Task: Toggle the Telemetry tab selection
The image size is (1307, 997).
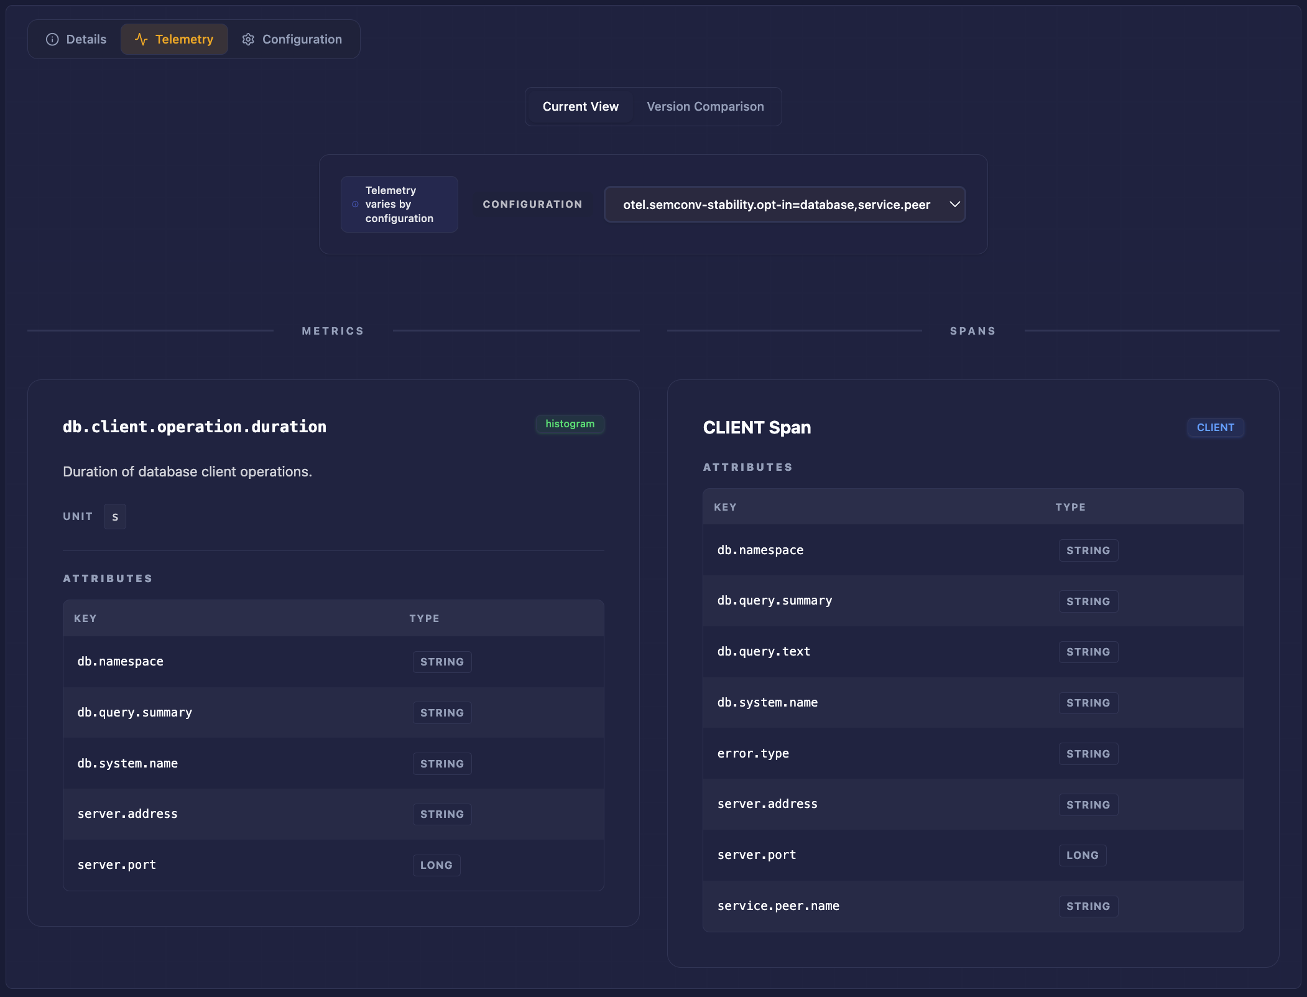Action: pyautogui.click(x=175, y=39)
